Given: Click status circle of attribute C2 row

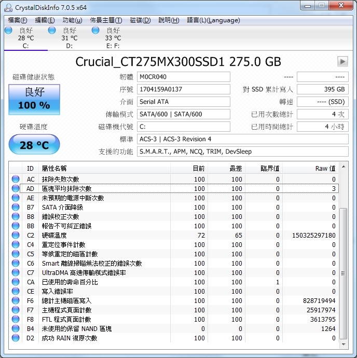Looking at the screenshot, I should tap(16, 235).
